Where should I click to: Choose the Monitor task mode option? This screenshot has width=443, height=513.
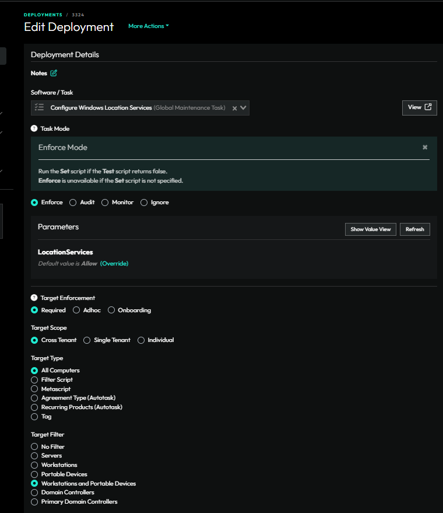click(x=105, y=203)
